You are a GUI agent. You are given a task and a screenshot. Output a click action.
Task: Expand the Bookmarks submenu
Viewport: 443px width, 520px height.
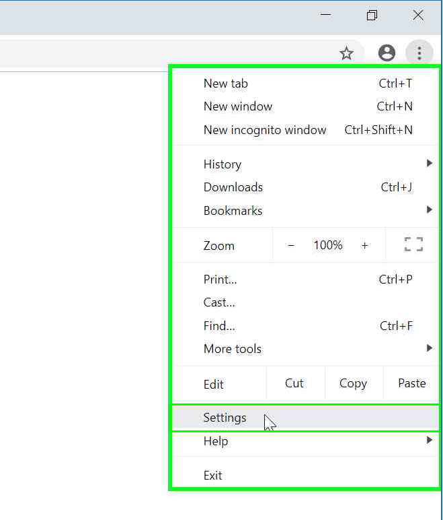click(305, 211)
